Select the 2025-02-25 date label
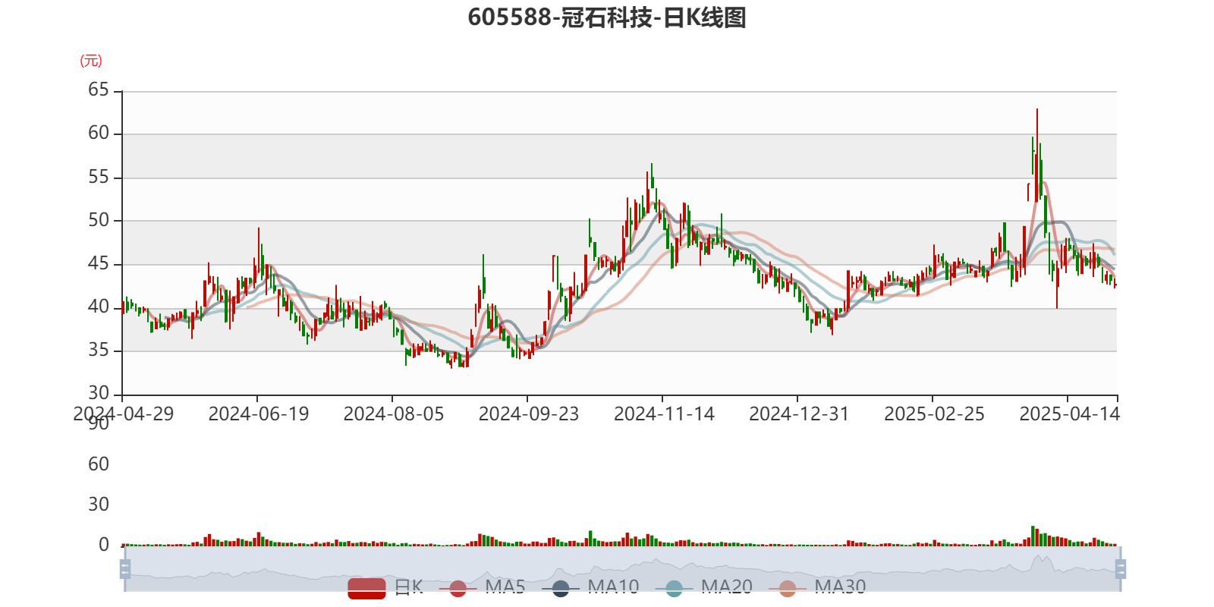The height and width of the screenshot is (607, 1214). click(x=934, y=414)
